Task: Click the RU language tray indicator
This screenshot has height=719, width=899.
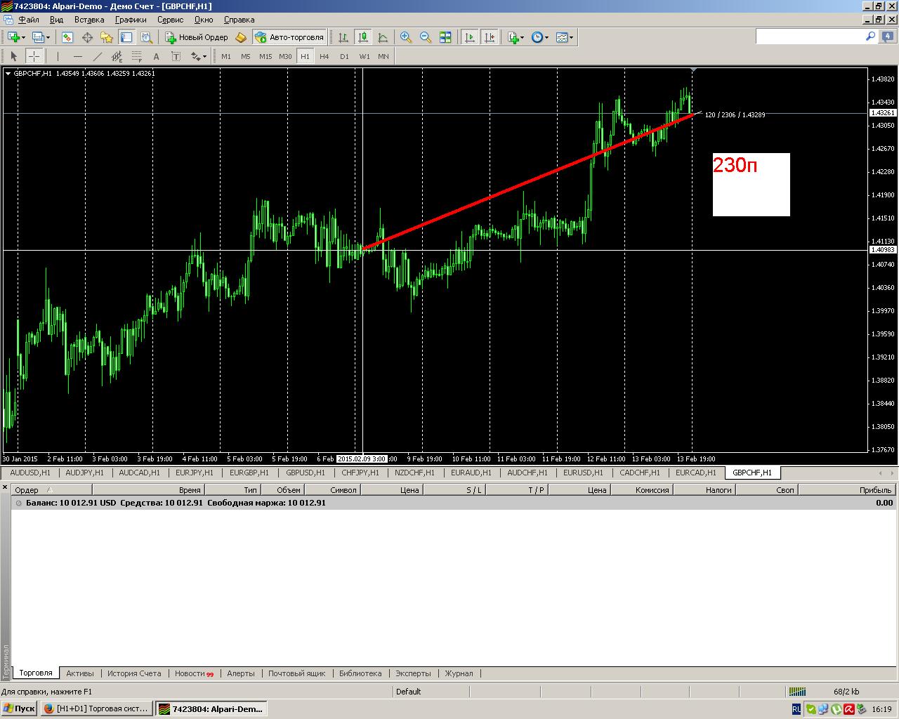Action: pos(796,709)
